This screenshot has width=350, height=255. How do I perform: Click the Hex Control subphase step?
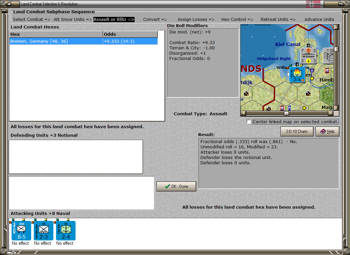coord(237,20)
